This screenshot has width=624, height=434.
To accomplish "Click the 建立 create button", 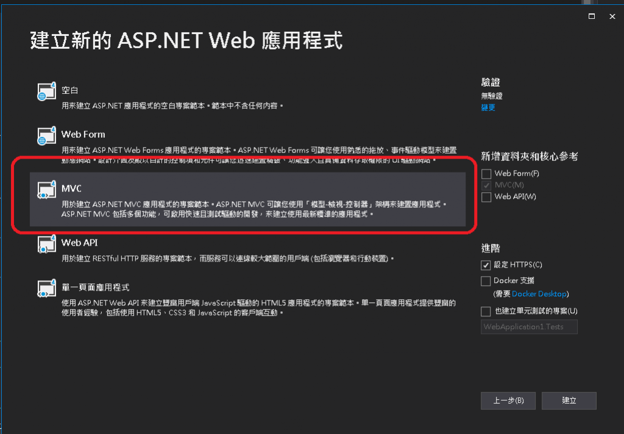I will click(x=569, y=400).
